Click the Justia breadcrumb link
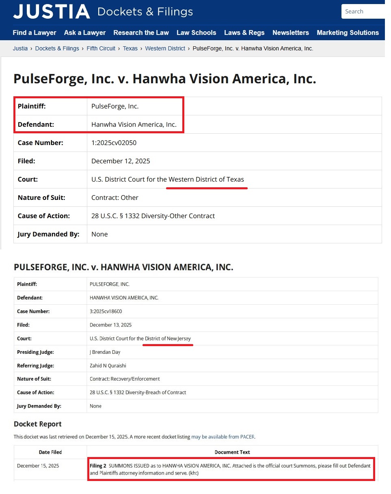Screen dimensions: 391x494 point(20,48)
